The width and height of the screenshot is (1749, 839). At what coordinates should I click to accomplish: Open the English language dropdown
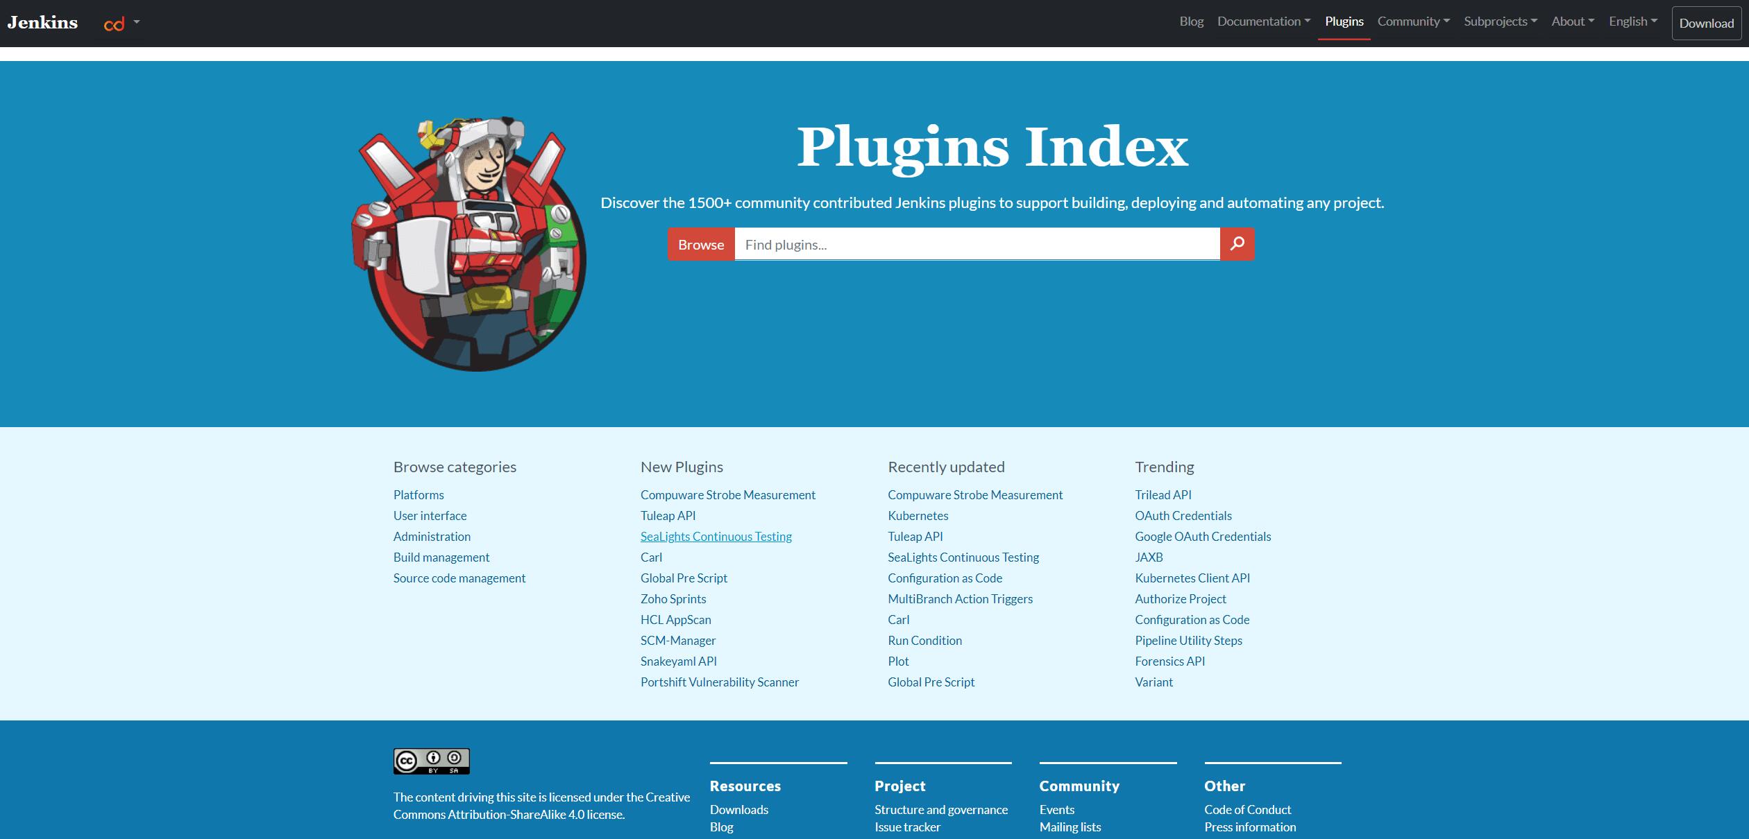pos(1632,21)
